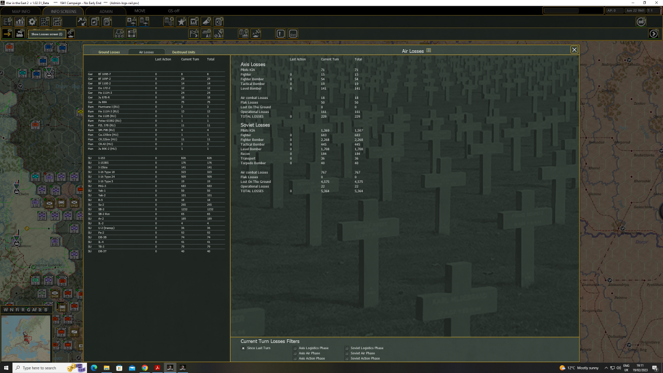Image resolution: width=663 pixels, height=373 pixels.
Task: Click the megaphone icon in toolbar
Action: click(x=207, y=22)
